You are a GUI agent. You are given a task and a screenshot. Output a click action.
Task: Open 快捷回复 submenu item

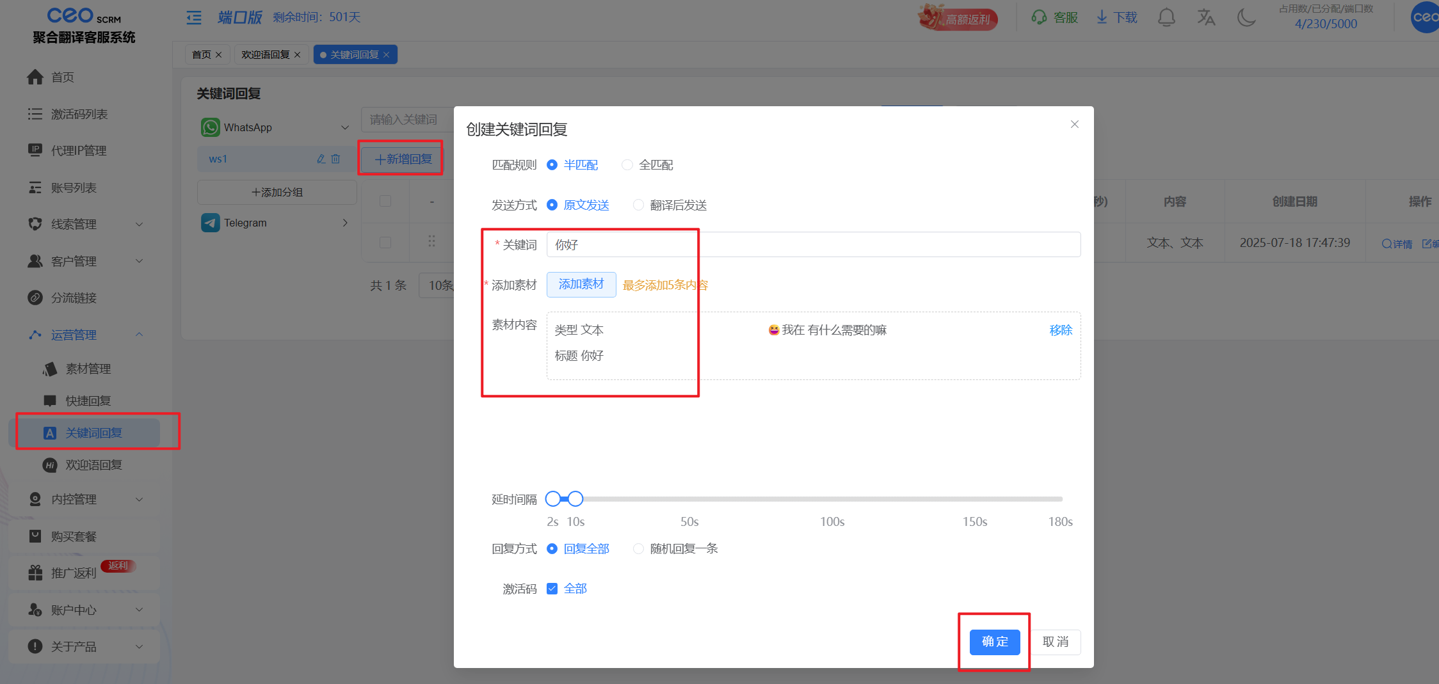88,401
